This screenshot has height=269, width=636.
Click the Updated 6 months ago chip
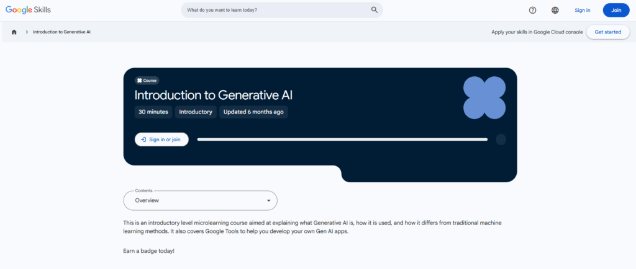tap(253, 112)
